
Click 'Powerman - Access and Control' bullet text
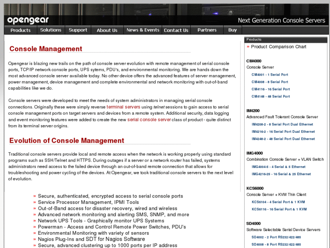[x=112, y=227]
